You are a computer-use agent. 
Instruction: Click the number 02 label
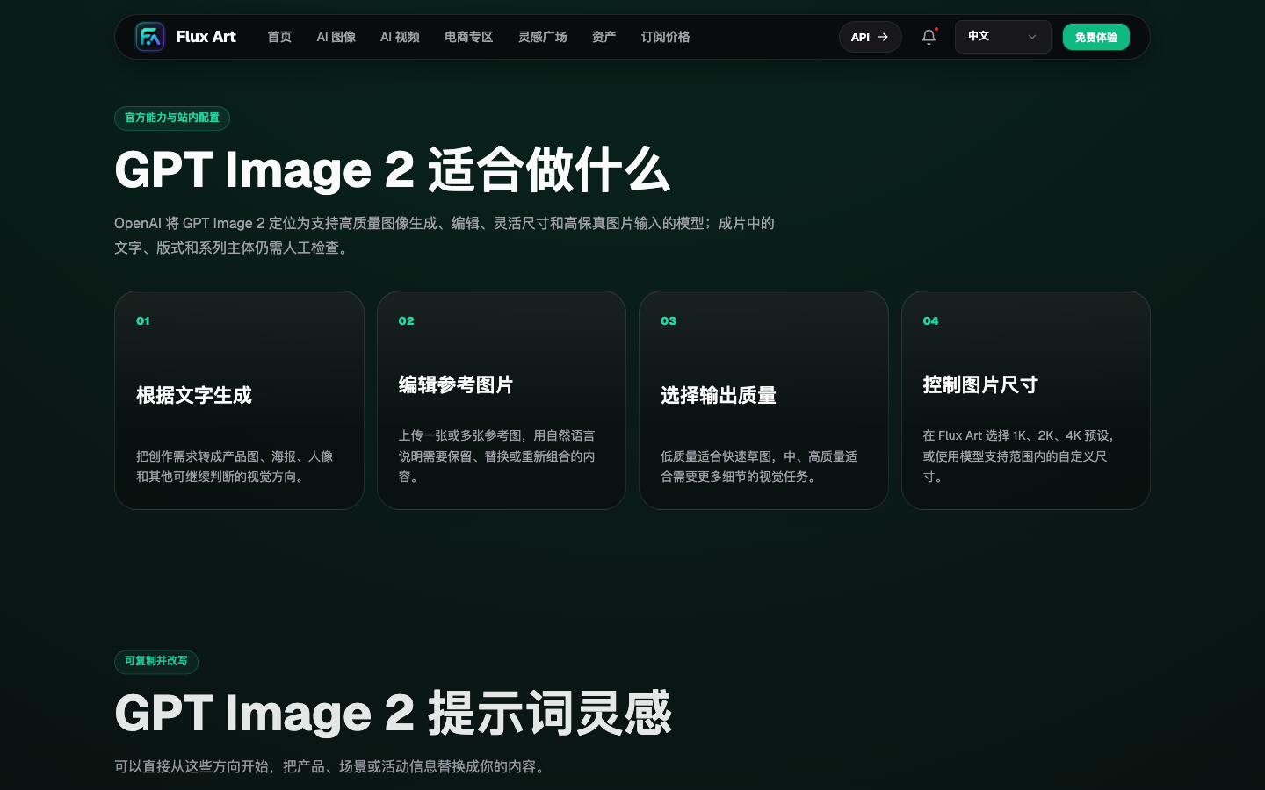click(x=406, y=321)
